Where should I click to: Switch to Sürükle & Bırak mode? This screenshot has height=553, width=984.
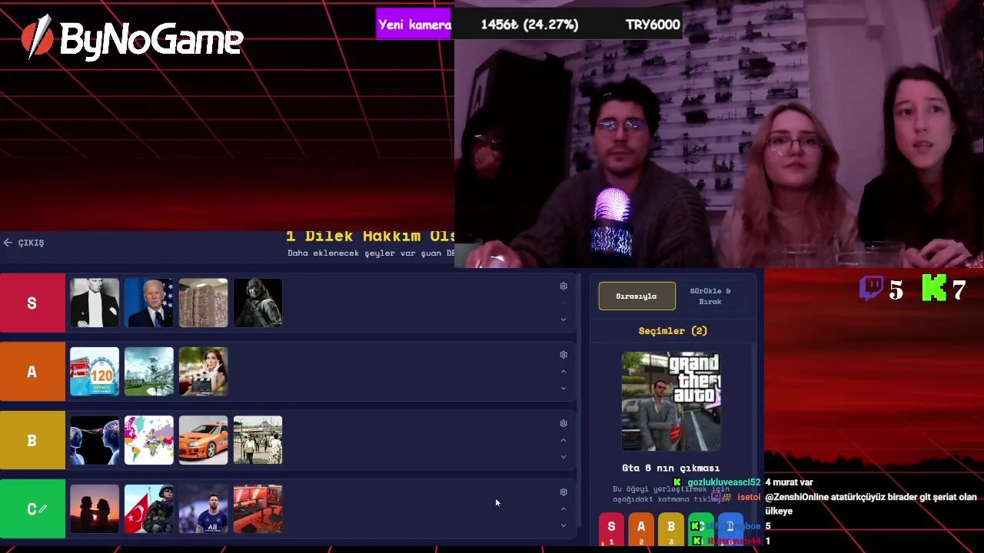(x=710, y=296)
